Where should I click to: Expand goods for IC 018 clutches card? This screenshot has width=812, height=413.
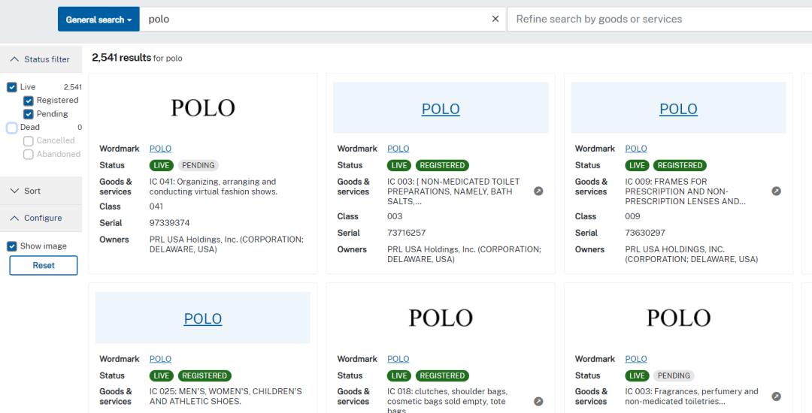click(x=538, y=401)
